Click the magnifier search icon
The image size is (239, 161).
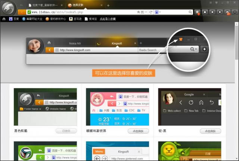(190, 12)
